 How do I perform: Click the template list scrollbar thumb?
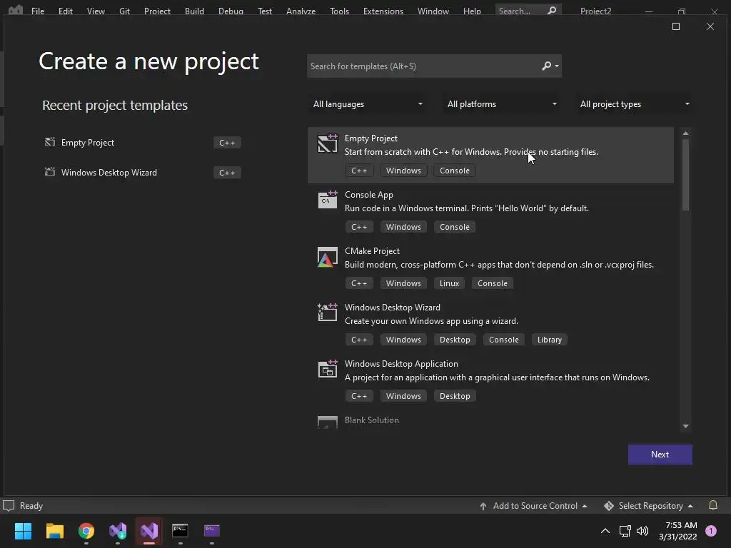(x=685, y=175)
